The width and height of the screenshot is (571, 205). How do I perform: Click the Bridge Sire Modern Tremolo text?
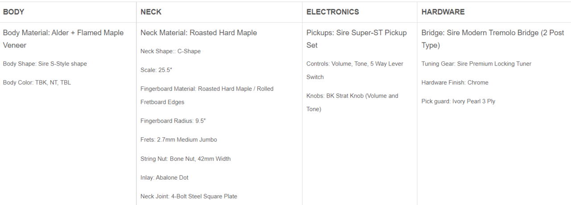[492, 33]
